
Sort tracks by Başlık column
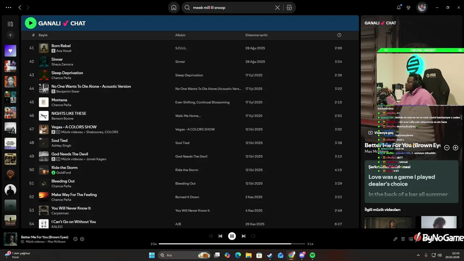43,35
